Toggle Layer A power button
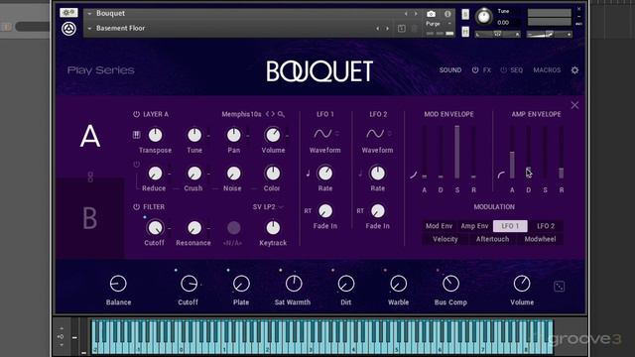Viewport: 635px width, 357px height. 136,115
